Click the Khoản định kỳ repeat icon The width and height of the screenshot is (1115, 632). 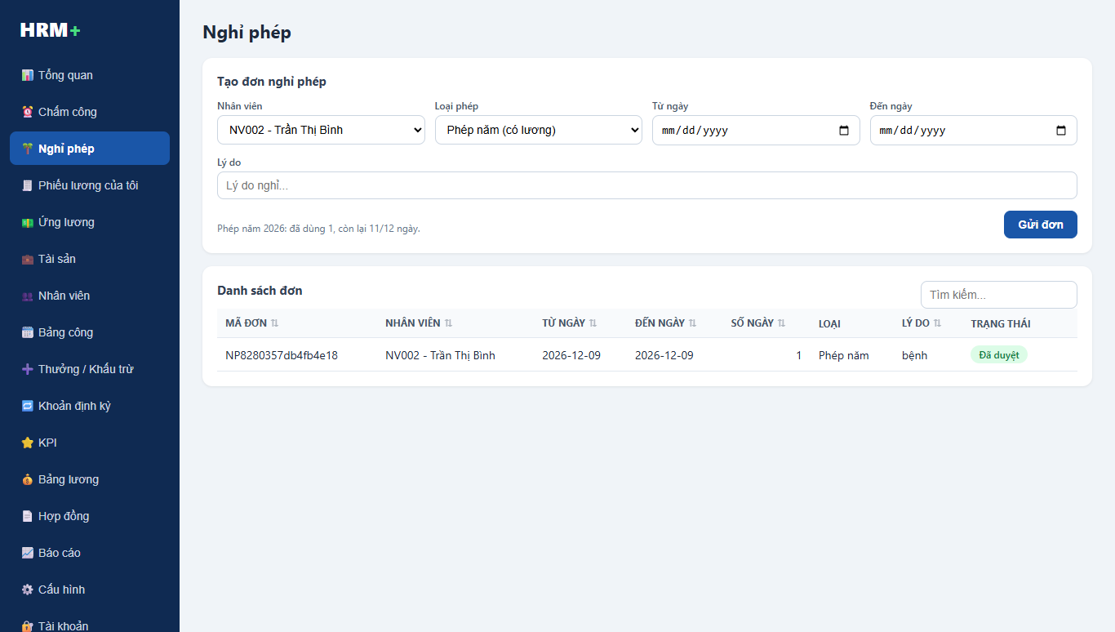pyautogui.click(x=28, y=406)
